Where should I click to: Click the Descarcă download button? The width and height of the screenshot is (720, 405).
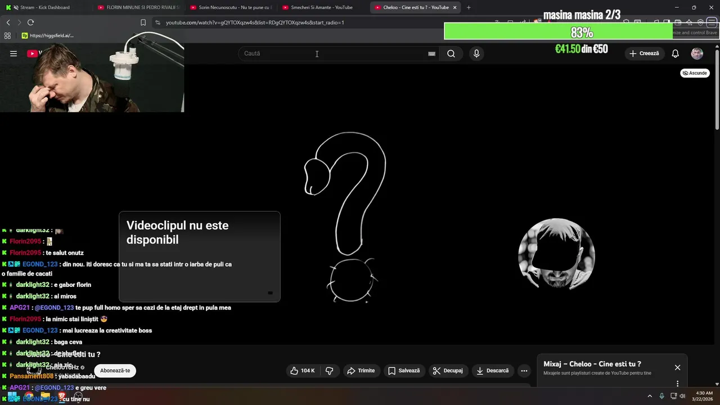[x=492, y=371]
